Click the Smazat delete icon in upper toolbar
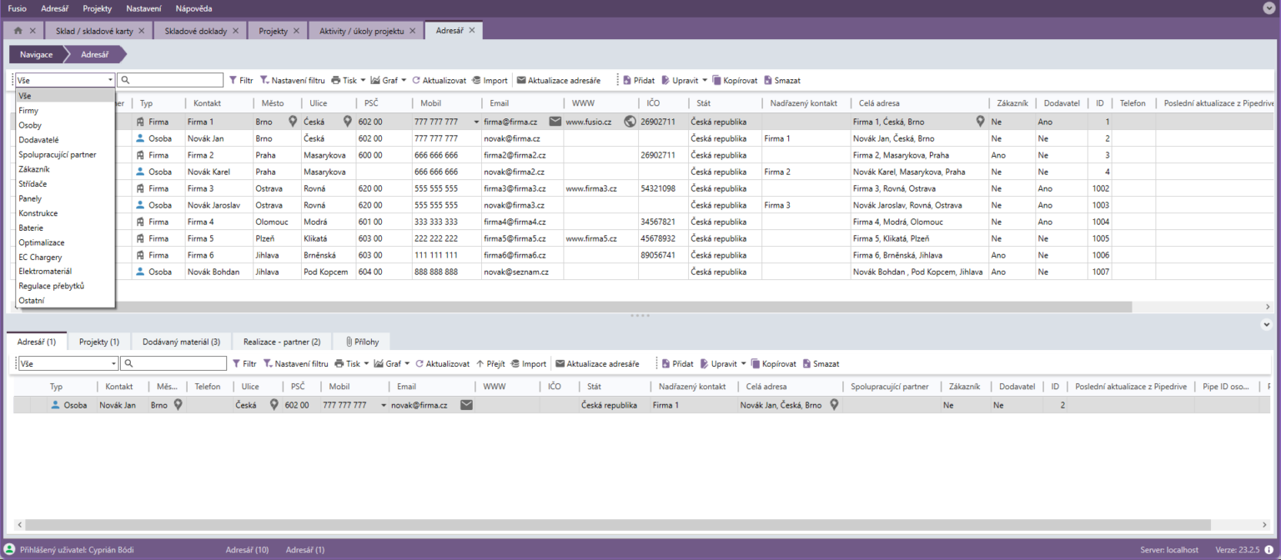1281x560 pixels. [768, 81]
